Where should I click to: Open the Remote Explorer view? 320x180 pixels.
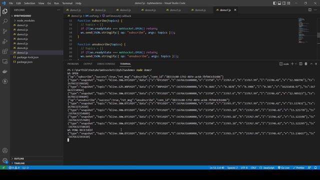(x=5, y=61)
